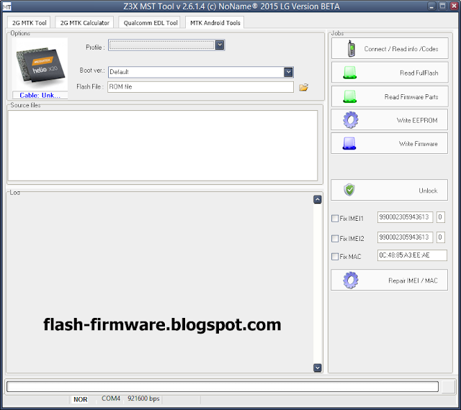
Task: Switch to the 2G MTK Tool tab
Action: [x=29, y=22]
